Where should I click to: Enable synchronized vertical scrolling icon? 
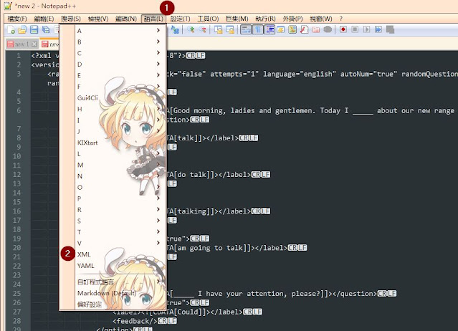[x=219, y=29]
